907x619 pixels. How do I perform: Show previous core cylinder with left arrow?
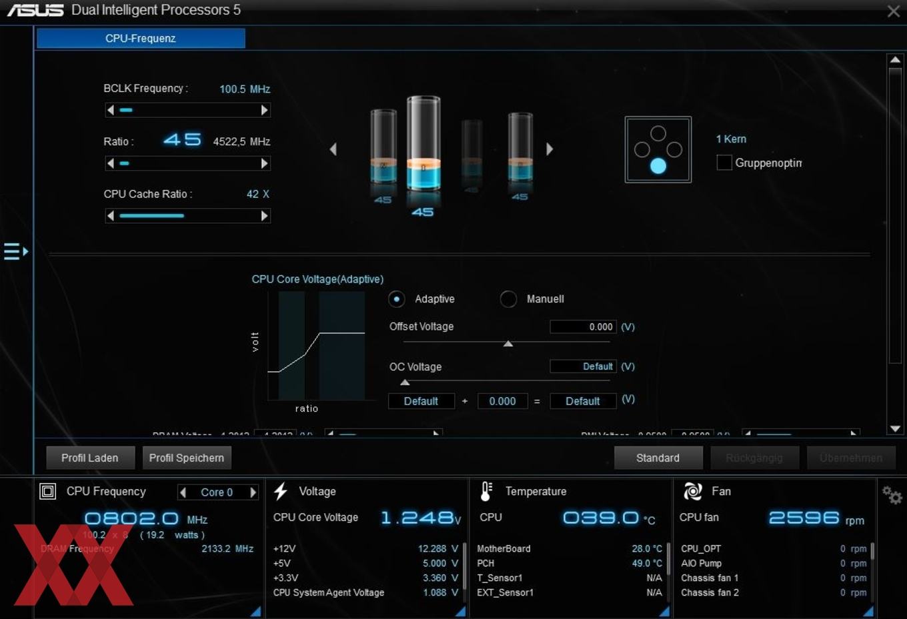(333, 149)
